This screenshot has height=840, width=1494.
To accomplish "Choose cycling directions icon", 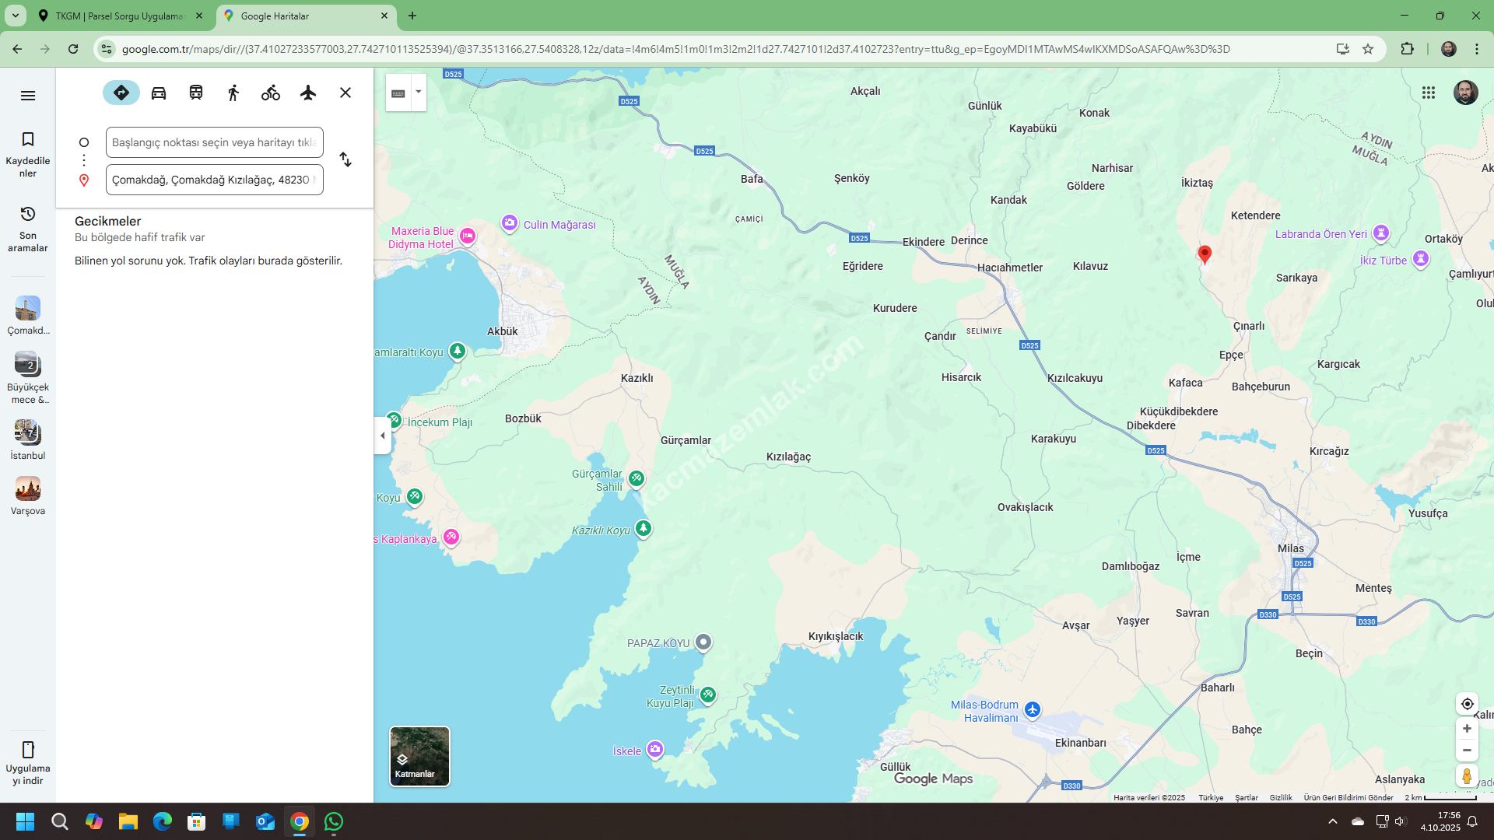I will (271, 93).
